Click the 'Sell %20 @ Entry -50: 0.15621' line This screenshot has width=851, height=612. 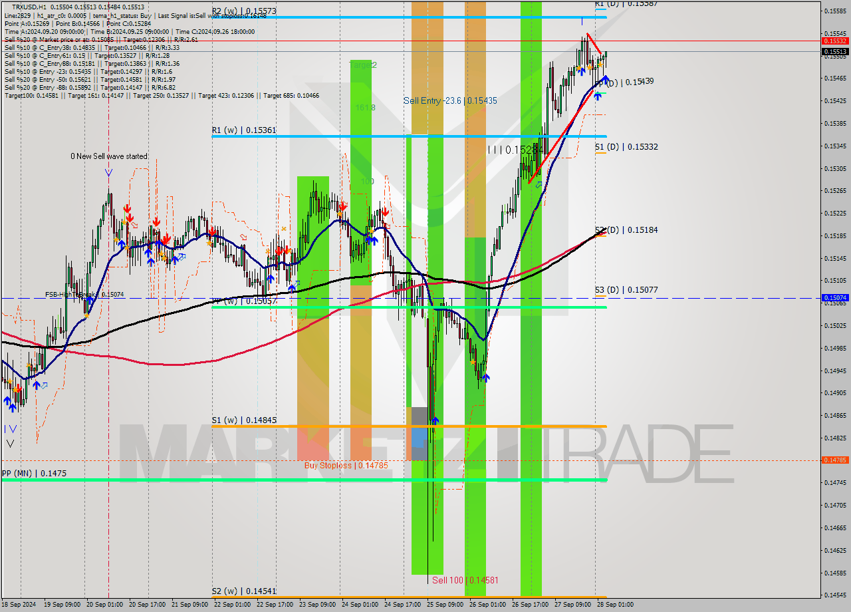click(90, 79)
